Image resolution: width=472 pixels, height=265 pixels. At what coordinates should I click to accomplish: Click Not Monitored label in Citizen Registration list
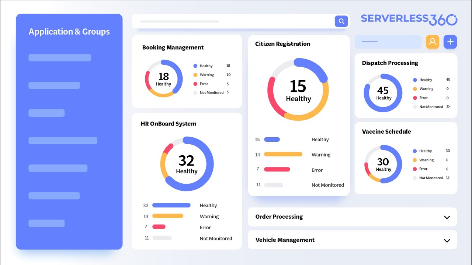[328, 185]
